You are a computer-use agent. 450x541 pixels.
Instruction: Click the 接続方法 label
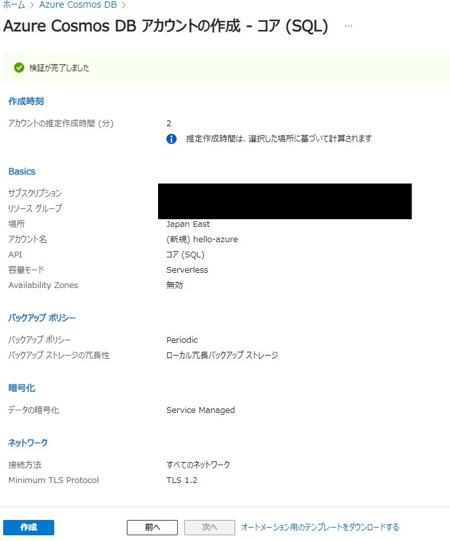tap(25, 465)
